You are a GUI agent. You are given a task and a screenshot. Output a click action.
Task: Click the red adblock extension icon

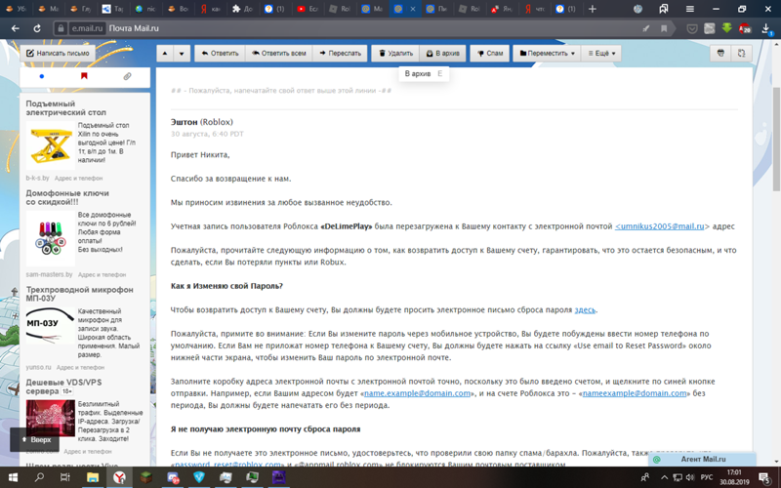click(745, 28)
